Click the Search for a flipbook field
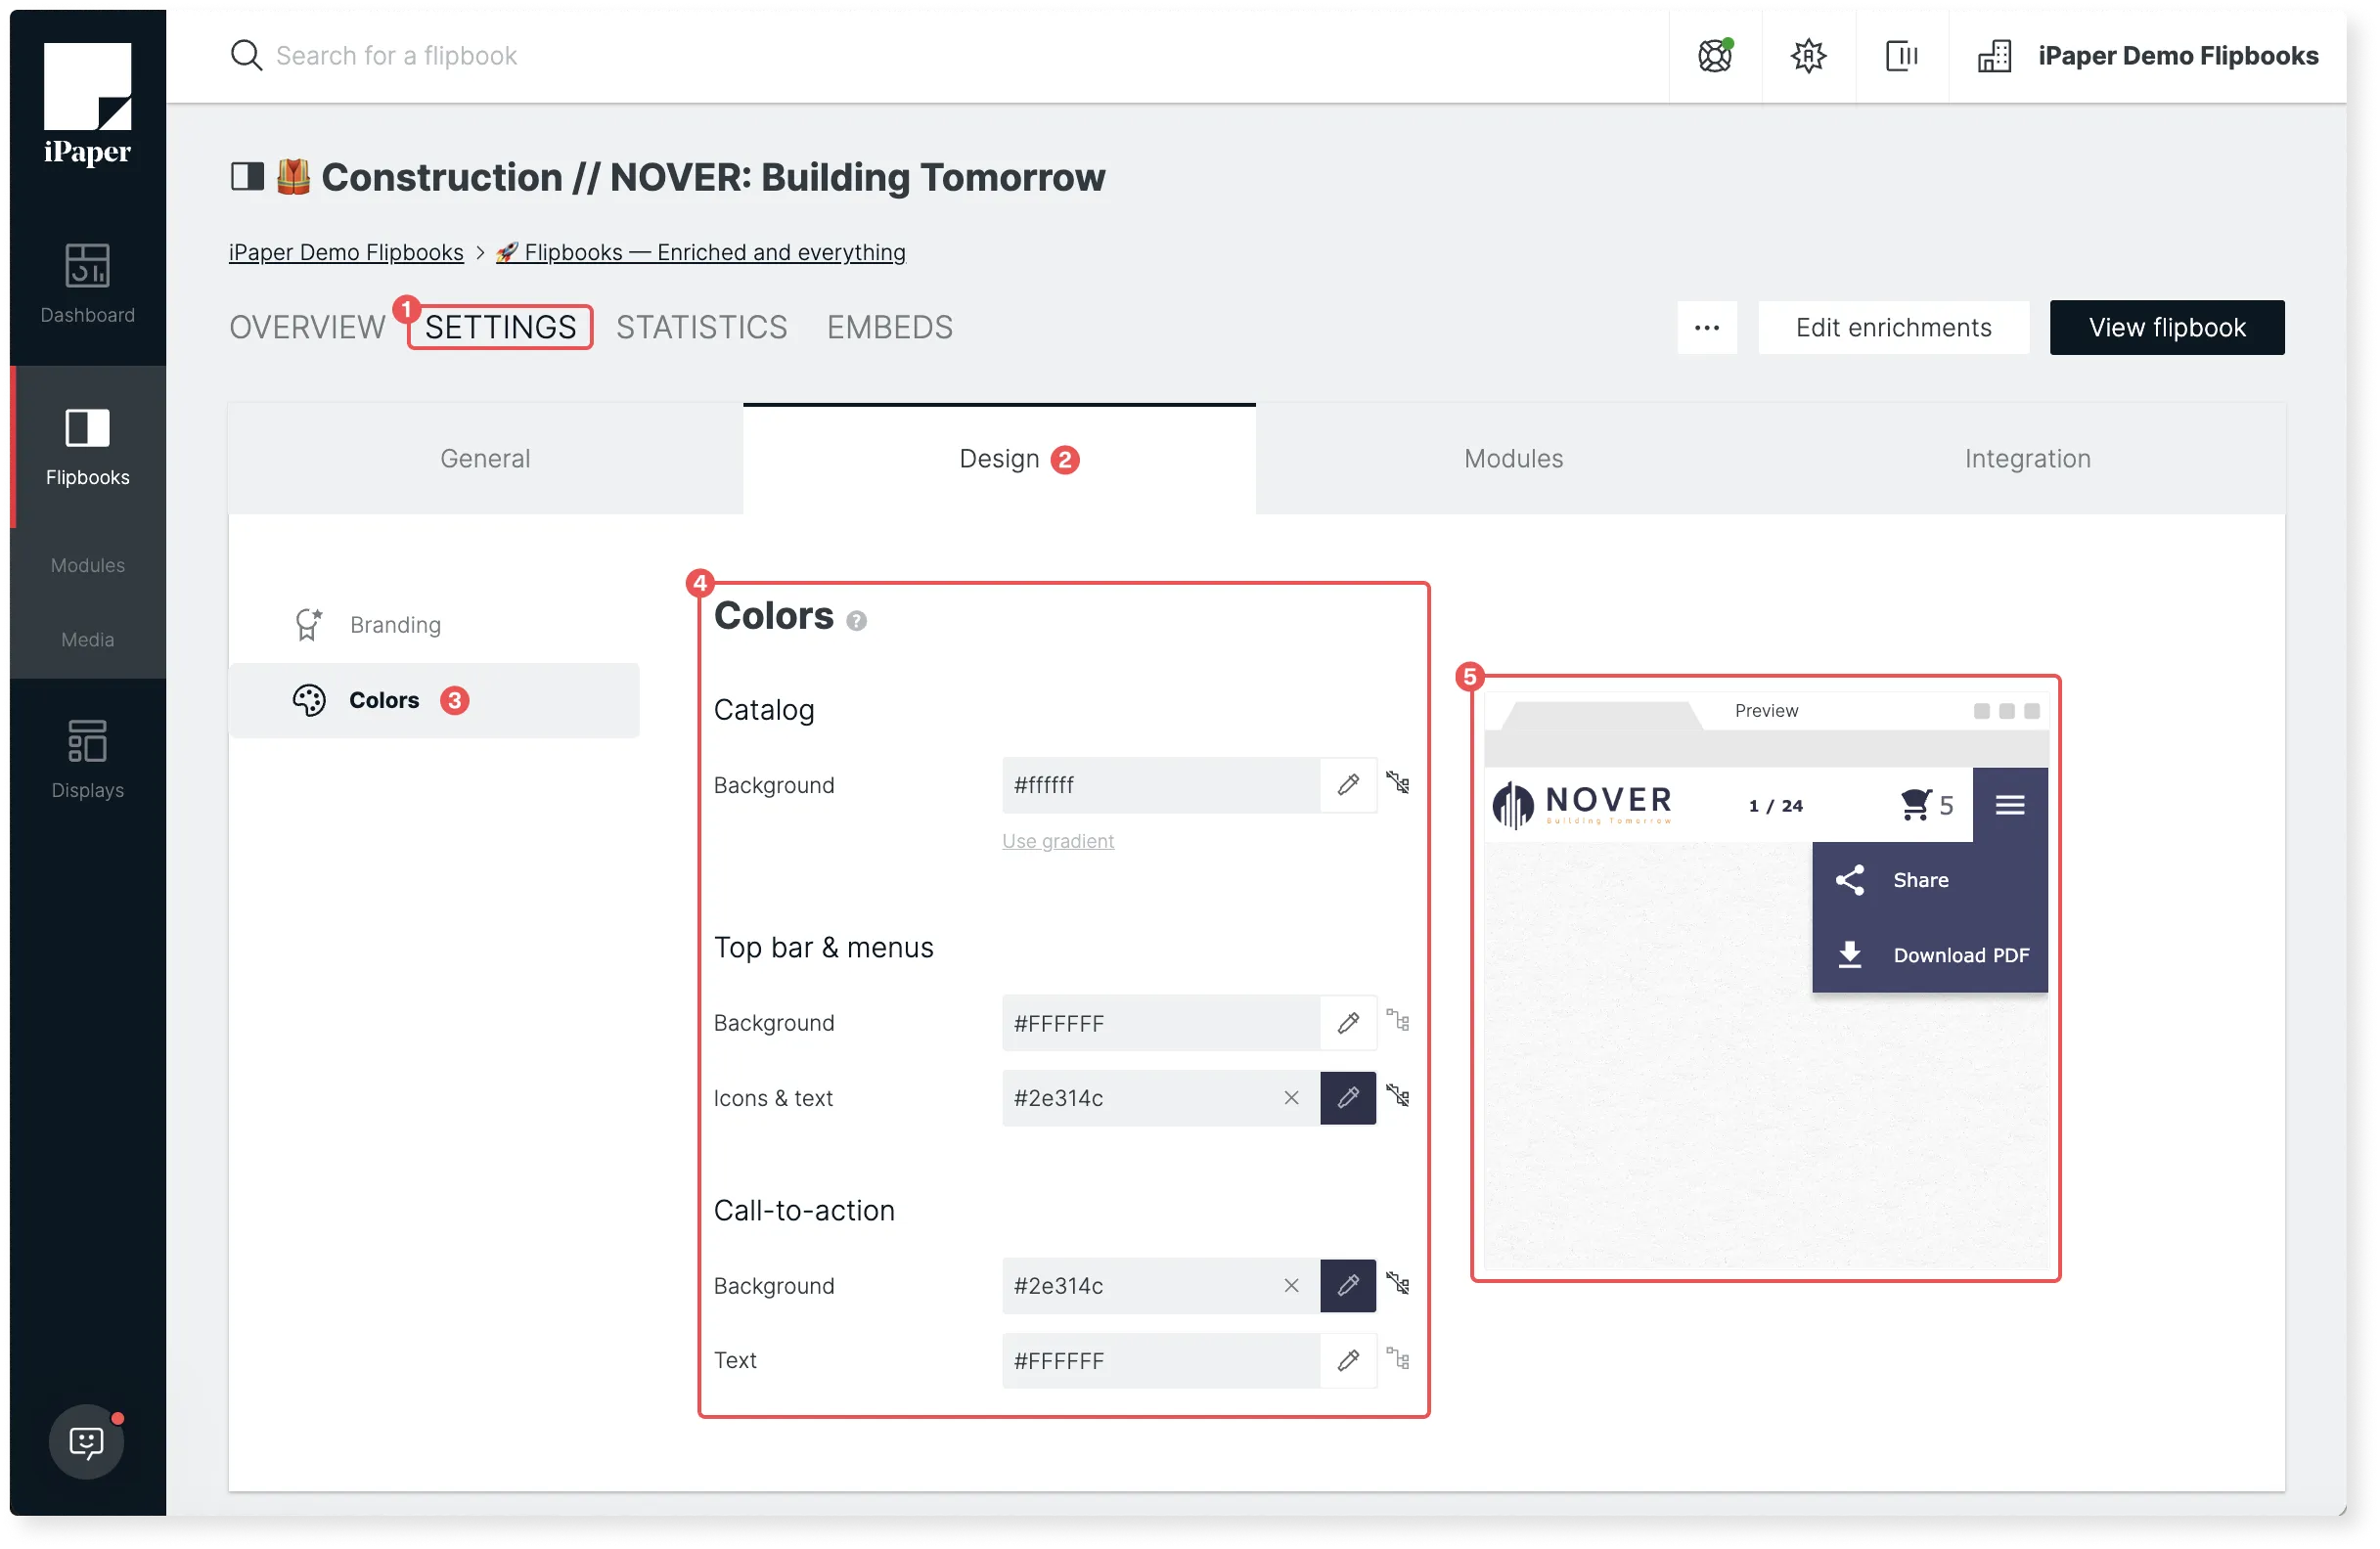This screenshot has height=1549, width=2380. click(x=396, y=56)
